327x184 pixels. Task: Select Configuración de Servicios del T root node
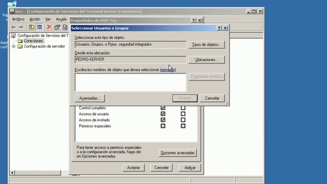43,35
